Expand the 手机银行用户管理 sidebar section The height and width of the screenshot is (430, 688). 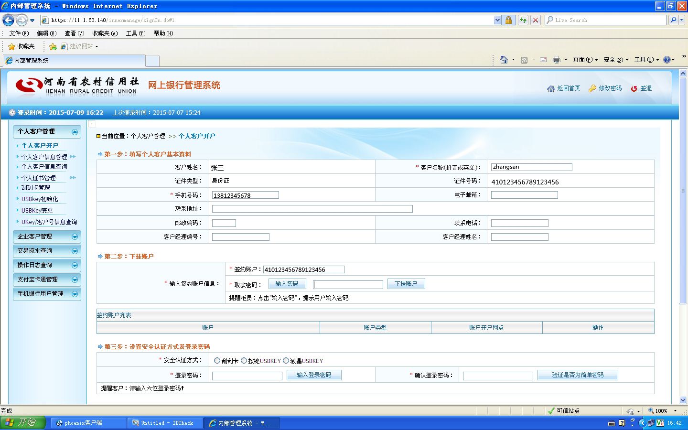click(75, 294)
